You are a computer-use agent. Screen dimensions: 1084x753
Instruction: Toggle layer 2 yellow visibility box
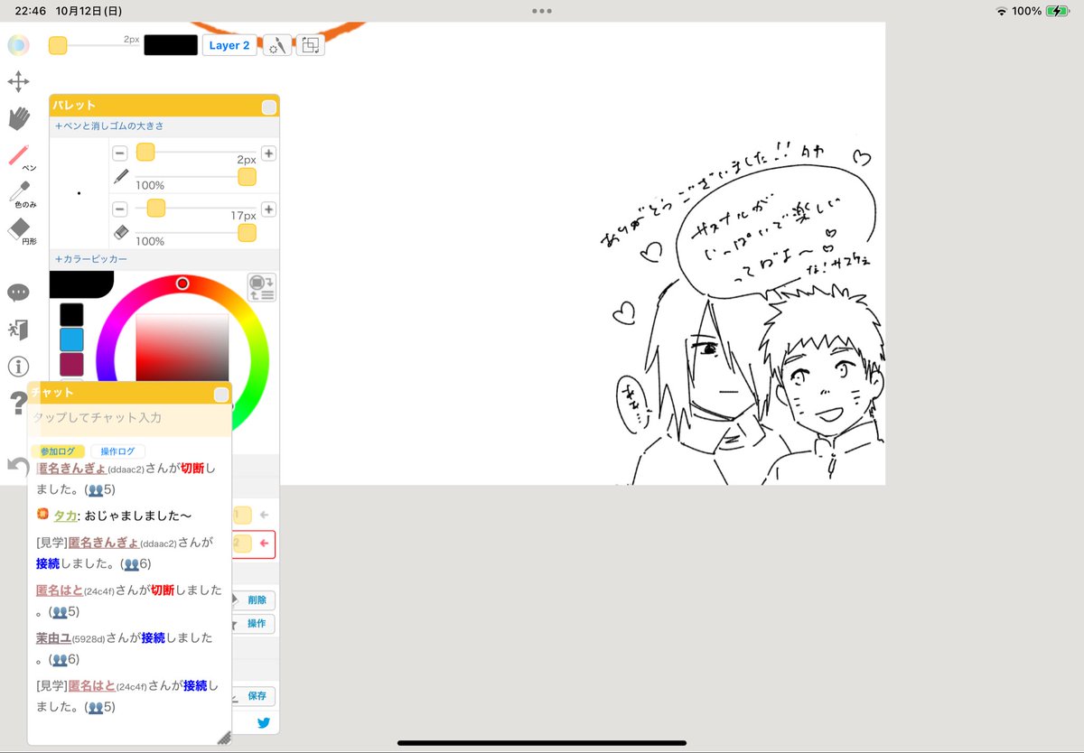click(x=242, y=544)
